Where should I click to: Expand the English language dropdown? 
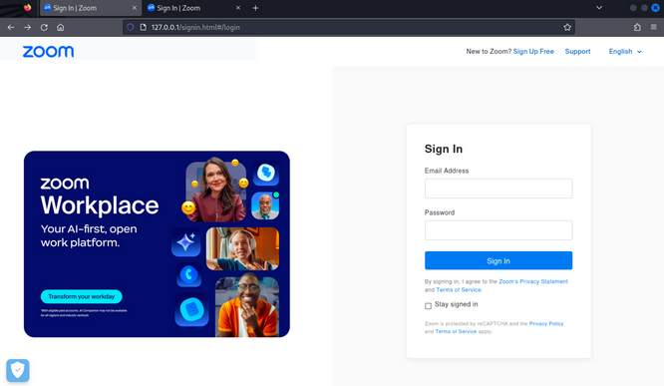(625, 51)
